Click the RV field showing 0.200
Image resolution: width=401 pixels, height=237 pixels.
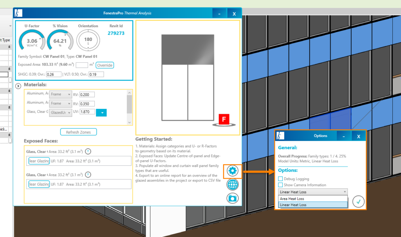coord(87,95)
